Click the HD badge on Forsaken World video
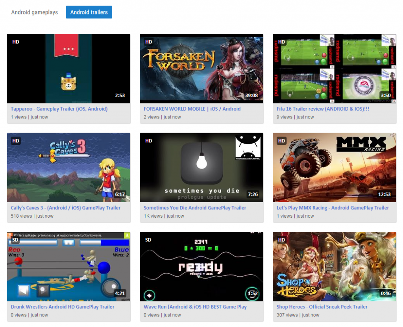Viewport: 403px width, 327px height. point(148,42)
